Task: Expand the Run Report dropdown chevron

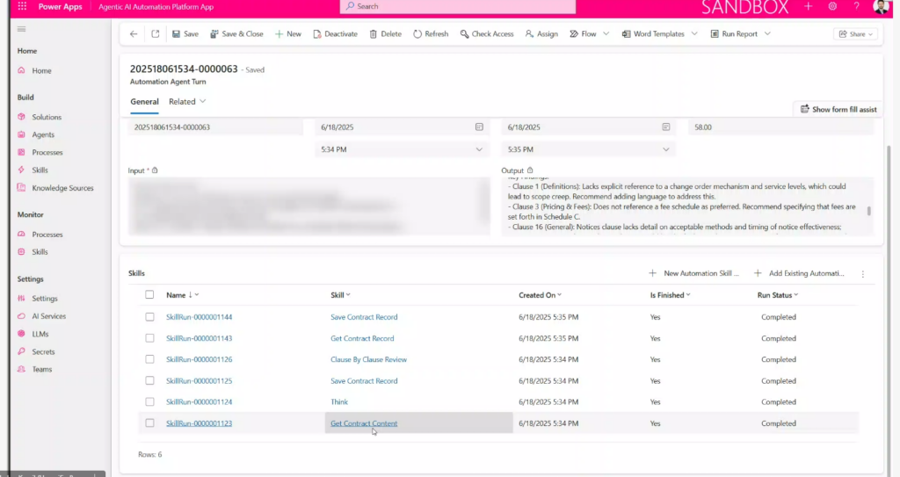Action: click(x=767, y=34)
